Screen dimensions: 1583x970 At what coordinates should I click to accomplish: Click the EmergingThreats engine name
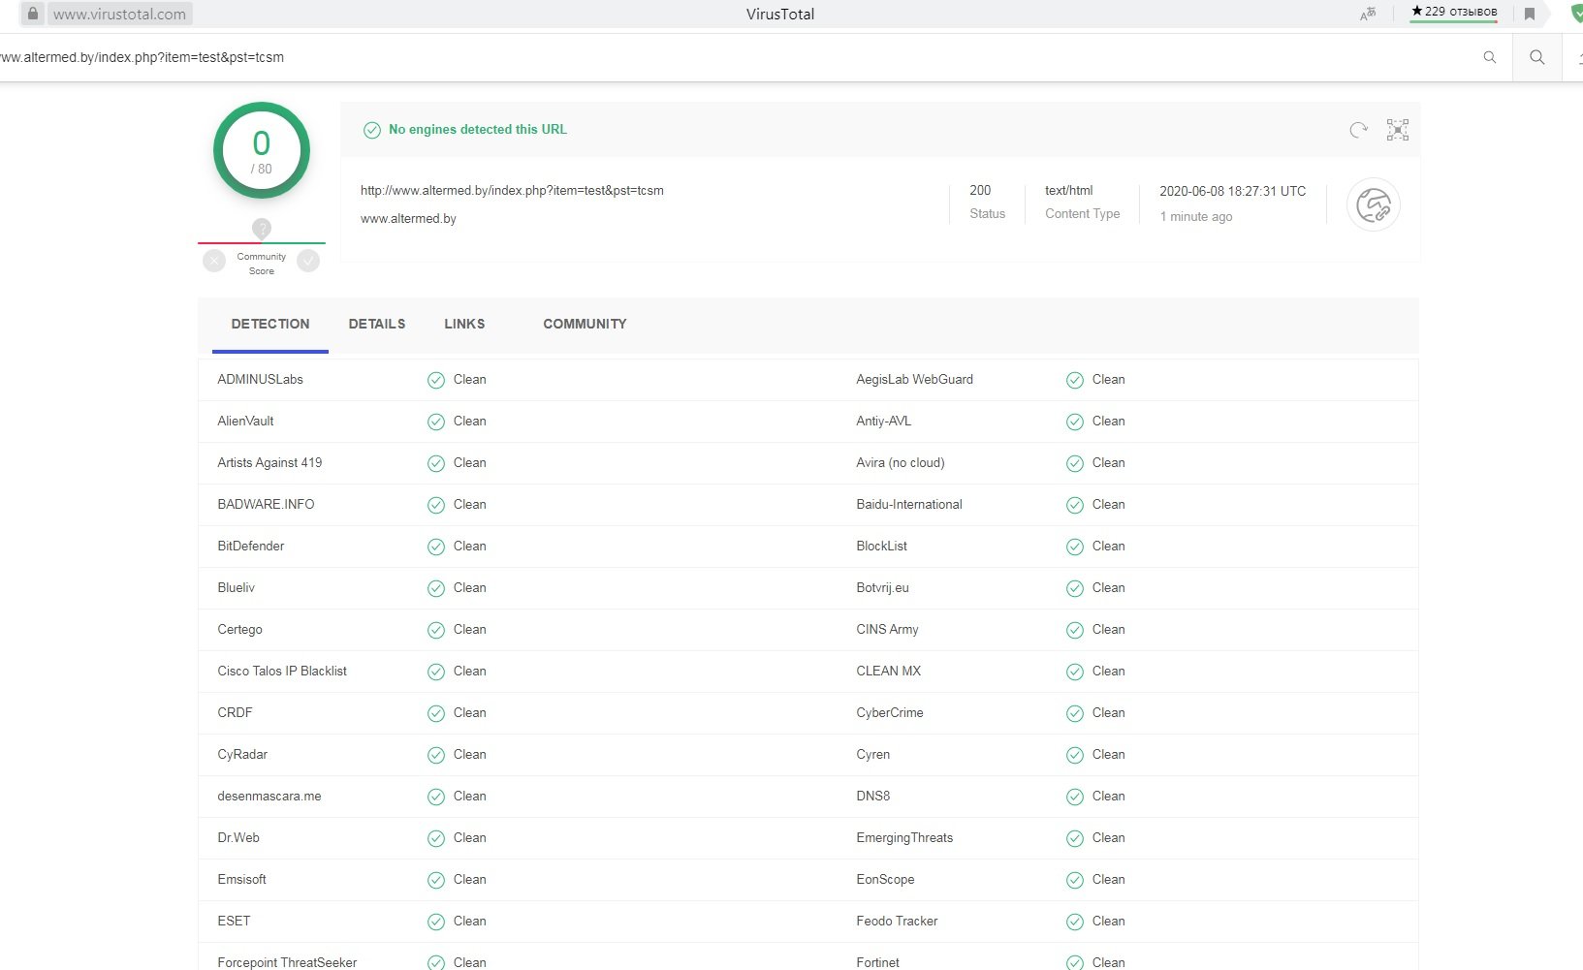pos(904,837)
